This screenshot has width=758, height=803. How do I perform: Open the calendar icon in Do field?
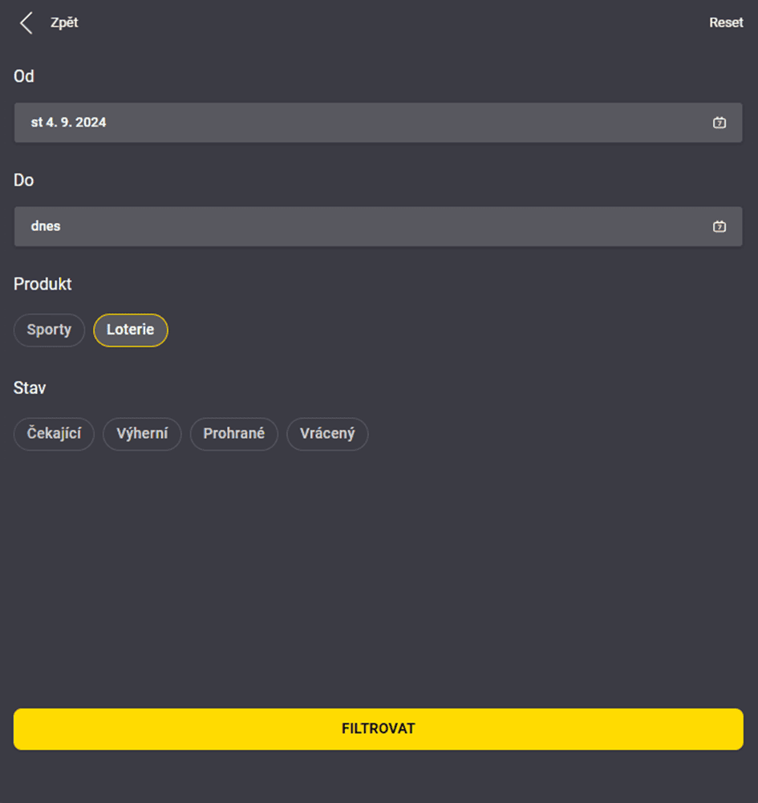[x=719, y=227]
